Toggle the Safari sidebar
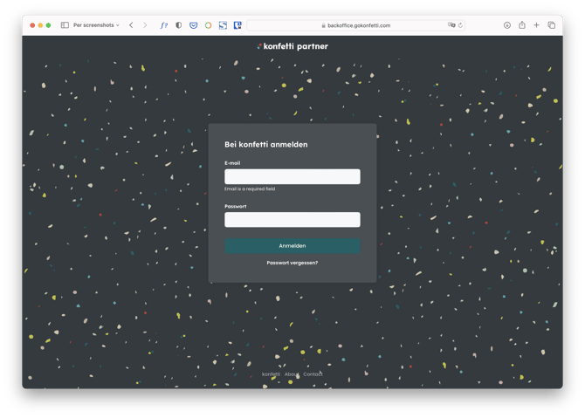This screenshot has height=418, width=585. pos(65,25)
